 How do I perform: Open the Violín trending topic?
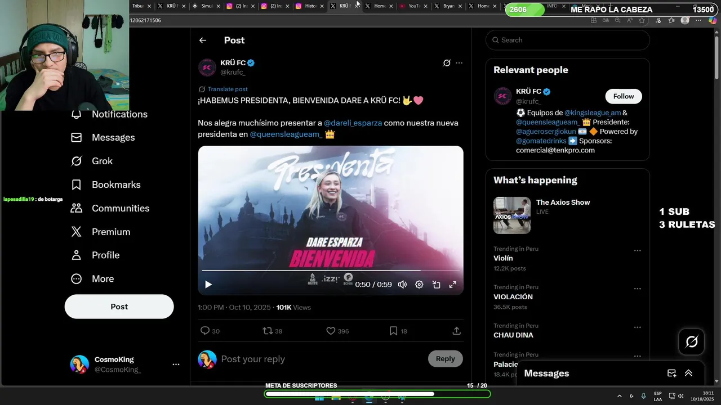503,258
